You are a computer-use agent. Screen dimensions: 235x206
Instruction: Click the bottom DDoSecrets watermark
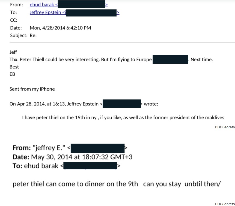point(225,204)
